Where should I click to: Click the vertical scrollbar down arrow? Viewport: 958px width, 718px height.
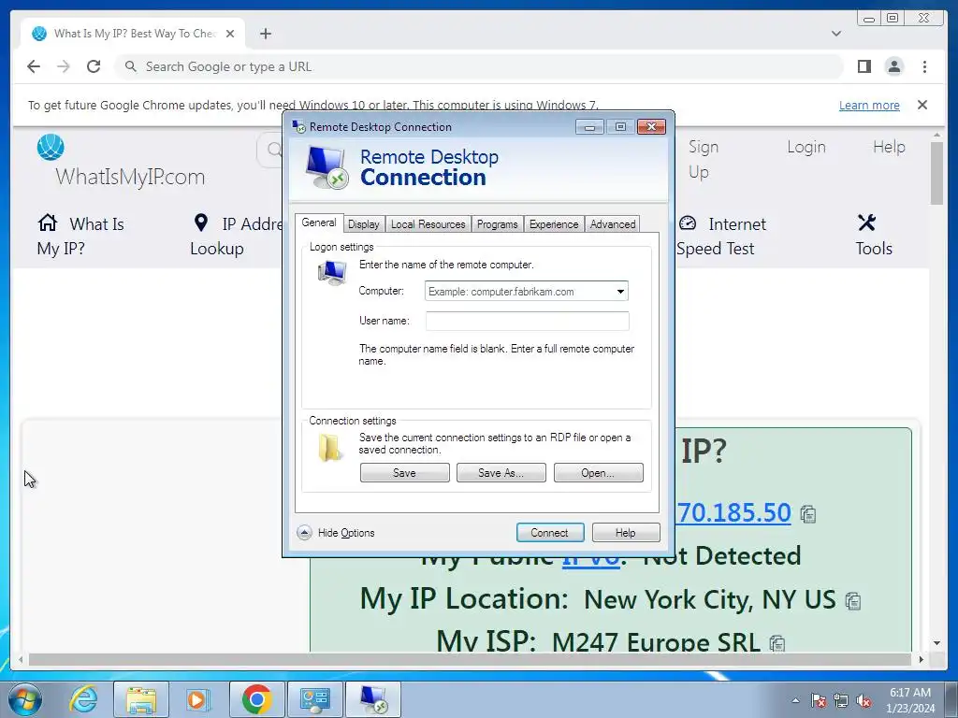tap(936, 643)
